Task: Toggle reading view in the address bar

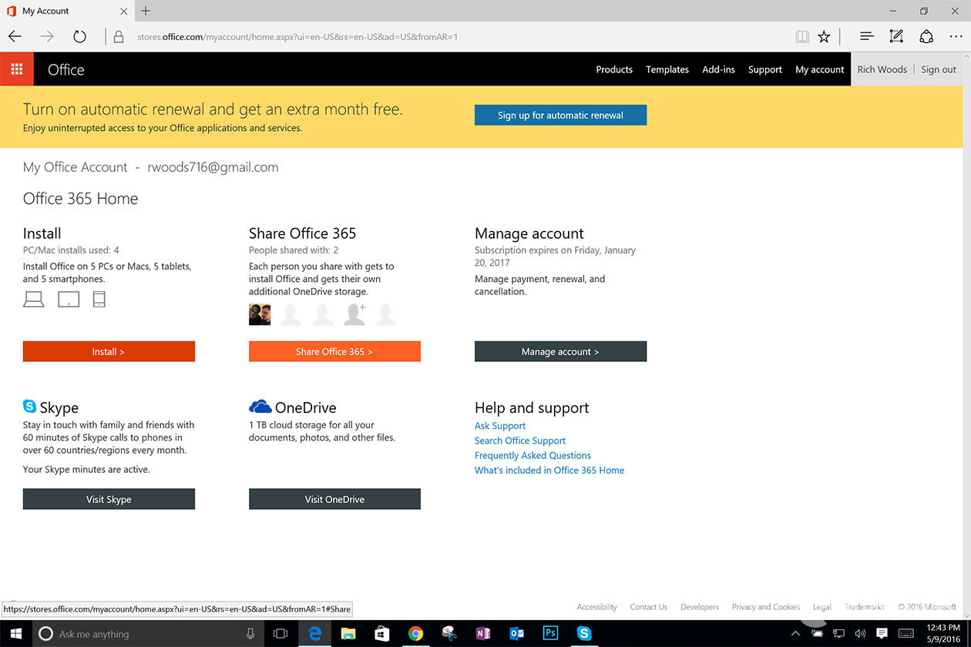Action: 801,36
